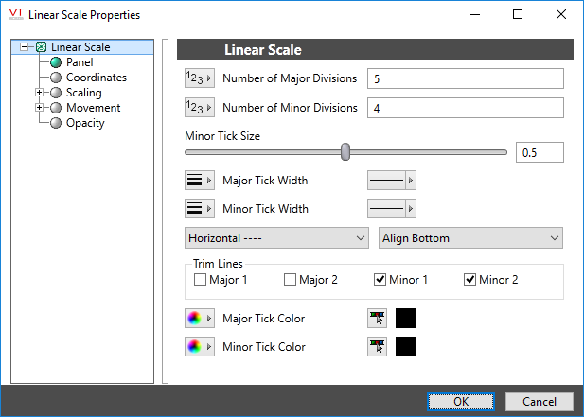The height and width of the screenshot is (417, 584).
Task: Uncheck the Minor 1 trim line checkbox
Action: [380, 280]
